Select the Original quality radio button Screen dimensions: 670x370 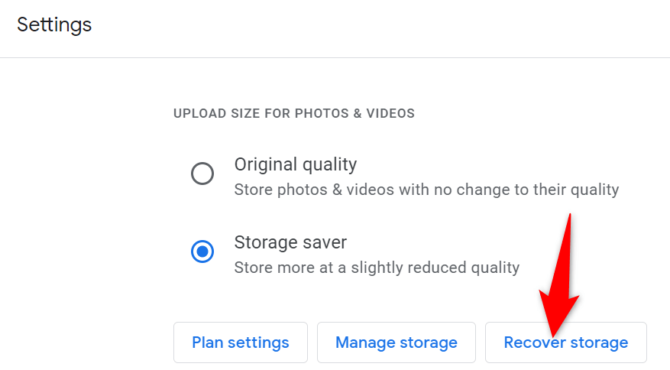pyautogui.click(x=202, y=174)
